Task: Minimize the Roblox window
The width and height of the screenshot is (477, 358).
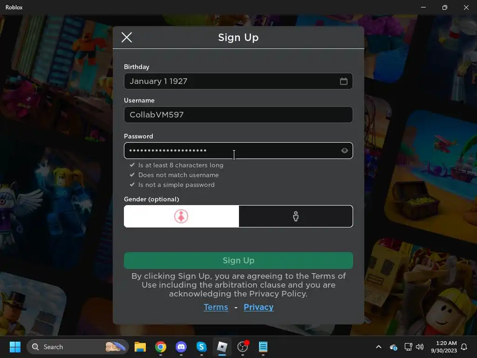Action: (423, 7)
